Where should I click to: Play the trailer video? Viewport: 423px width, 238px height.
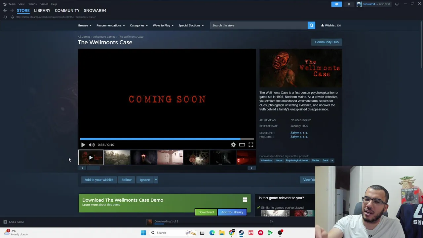tap(83, 145)
